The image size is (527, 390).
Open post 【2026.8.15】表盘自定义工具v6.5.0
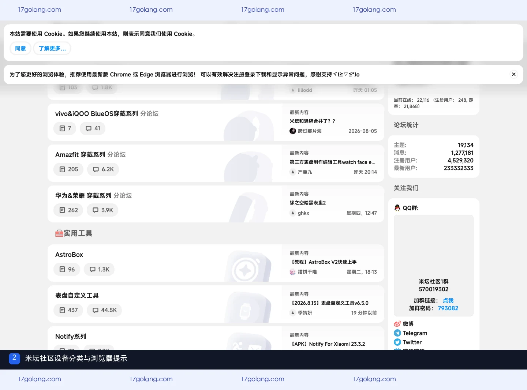[329, 303]
